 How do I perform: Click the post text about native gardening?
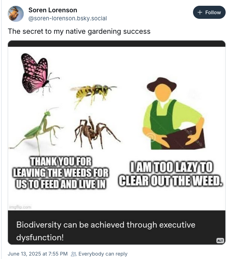[x=79, y=31]
